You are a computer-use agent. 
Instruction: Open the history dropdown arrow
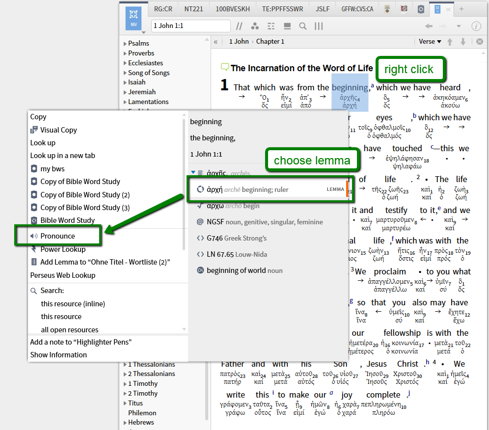click(x=459, y=26)
